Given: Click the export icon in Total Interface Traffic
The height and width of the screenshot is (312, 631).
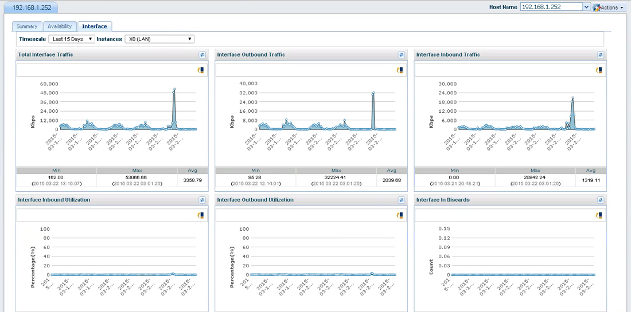Looking at the screenshot, I should (x=201, y=70).
